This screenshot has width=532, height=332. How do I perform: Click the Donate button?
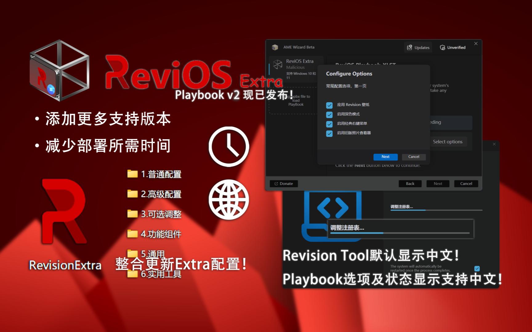[284, 184]
